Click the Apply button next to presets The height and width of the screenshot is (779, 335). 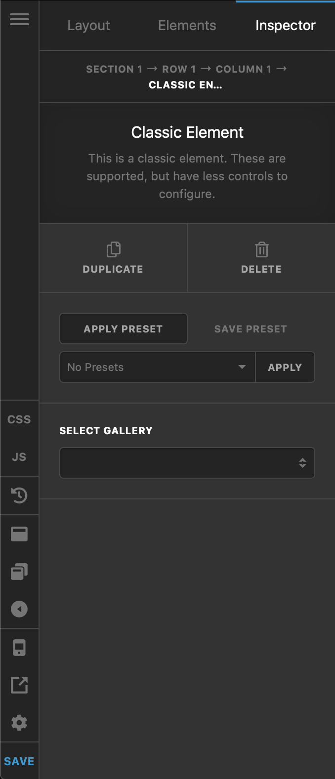(x=285, y=367)
